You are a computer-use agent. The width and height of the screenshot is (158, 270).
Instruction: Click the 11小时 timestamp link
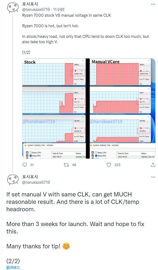pos(59,10)
